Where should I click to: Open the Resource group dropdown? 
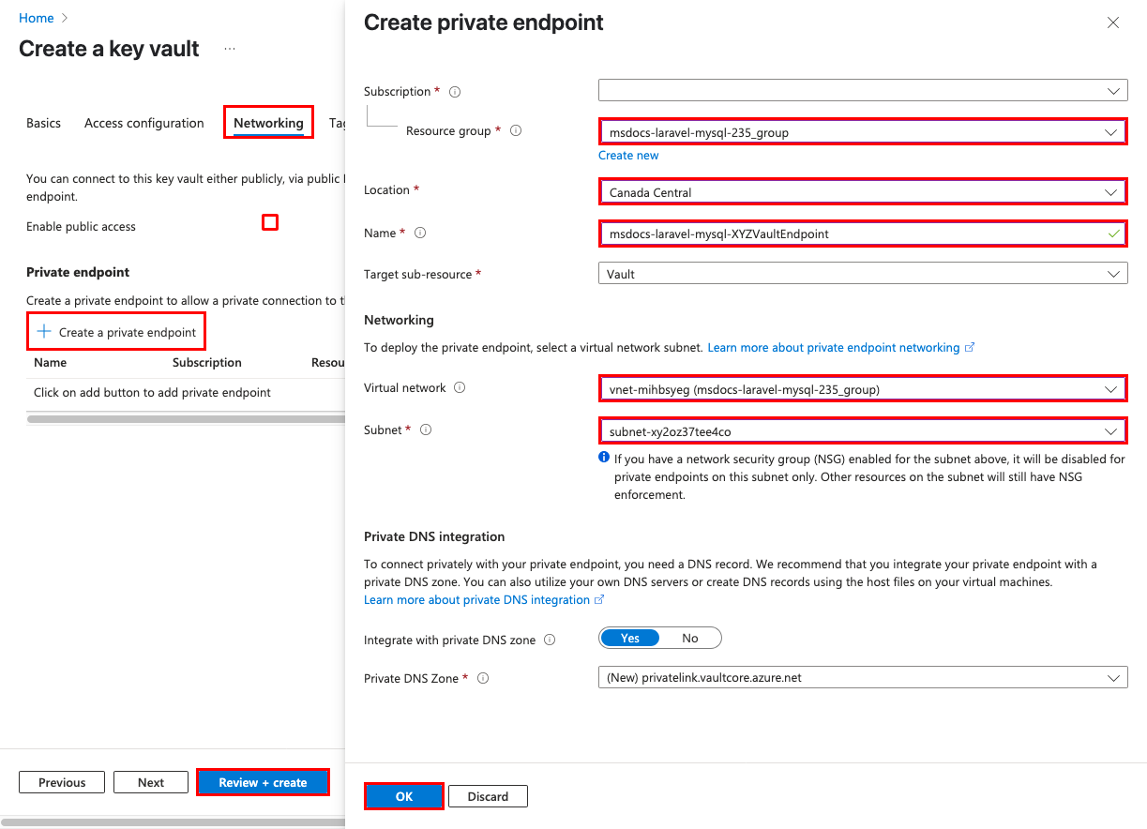coord(863,132)
